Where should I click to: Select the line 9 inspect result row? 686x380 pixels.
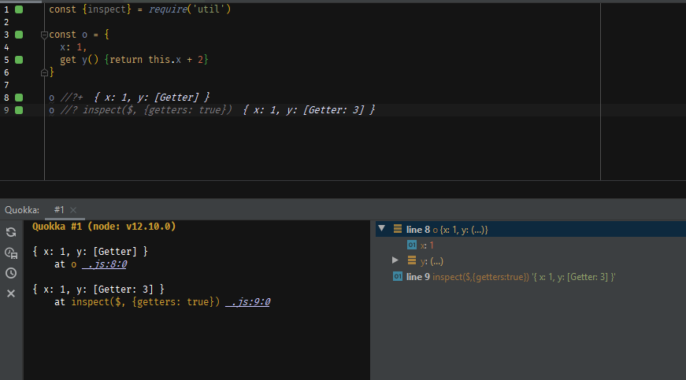coord(531,276)
